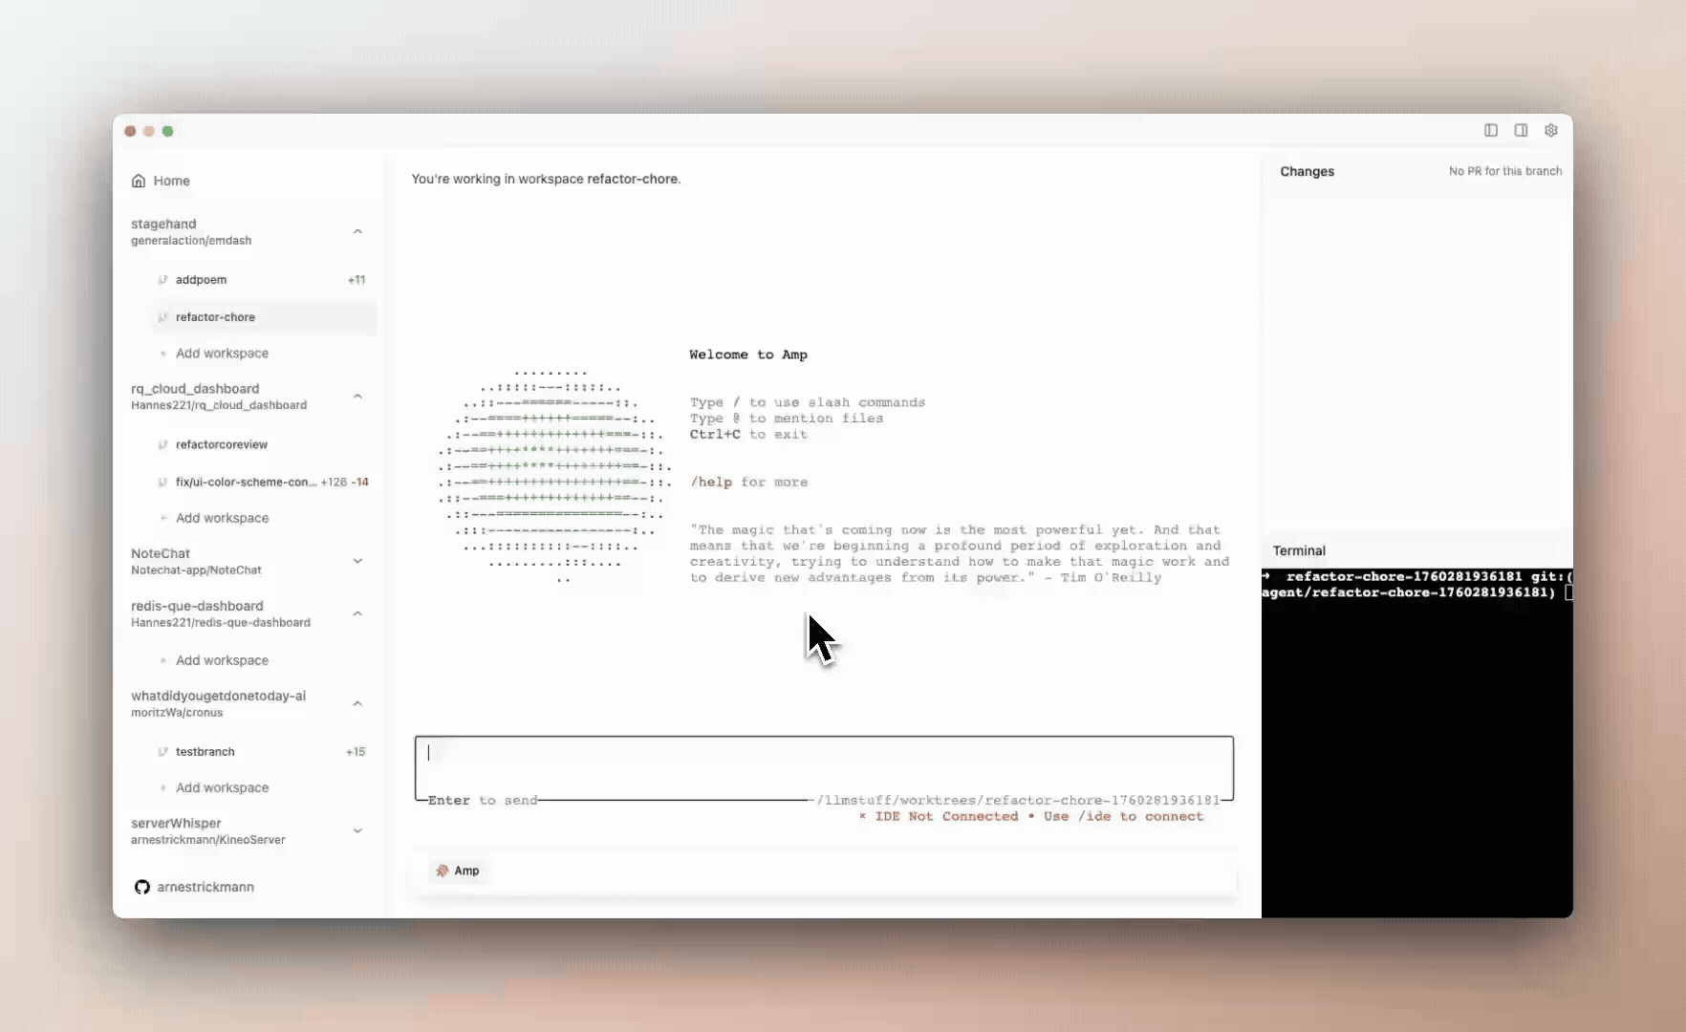Collapse the rq_cloud_dashboard project group
This screenshot has width=1686, height=1032.
pos(357,396)
